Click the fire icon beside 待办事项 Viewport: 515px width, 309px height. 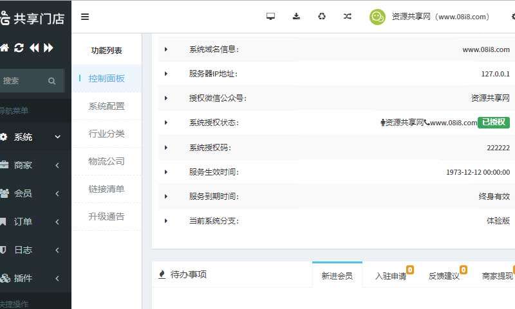tap(162, 274)
